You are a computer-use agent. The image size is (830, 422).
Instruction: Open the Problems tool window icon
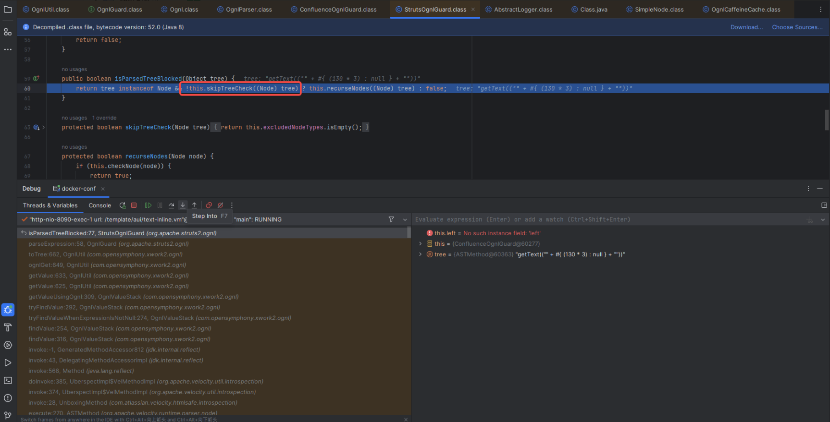point(8,398)
